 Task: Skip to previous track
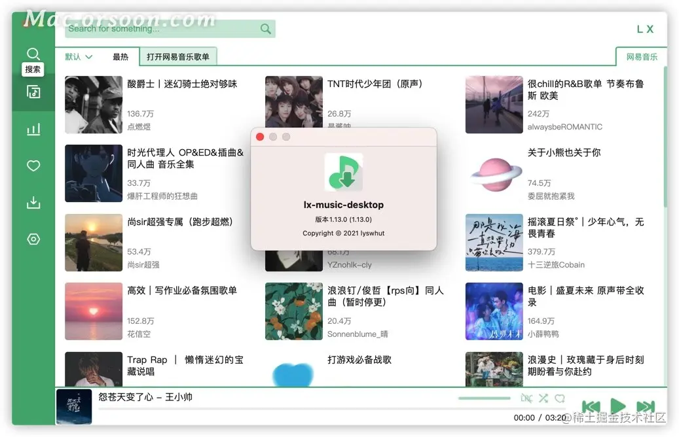591,406
